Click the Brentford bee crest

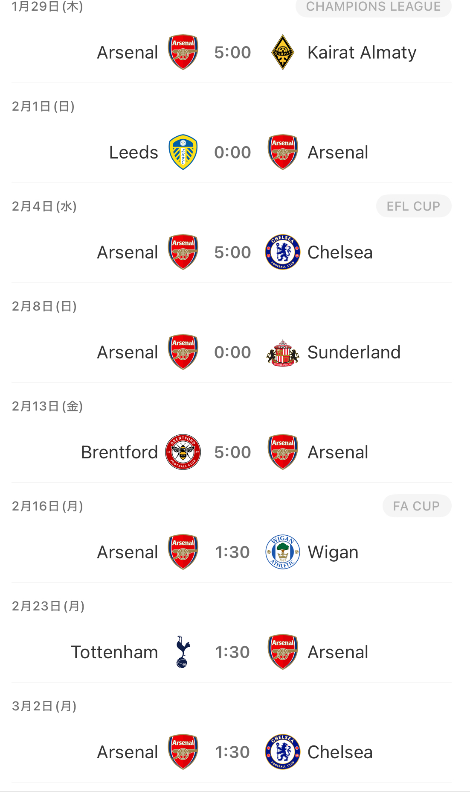(x=183, y=452)
